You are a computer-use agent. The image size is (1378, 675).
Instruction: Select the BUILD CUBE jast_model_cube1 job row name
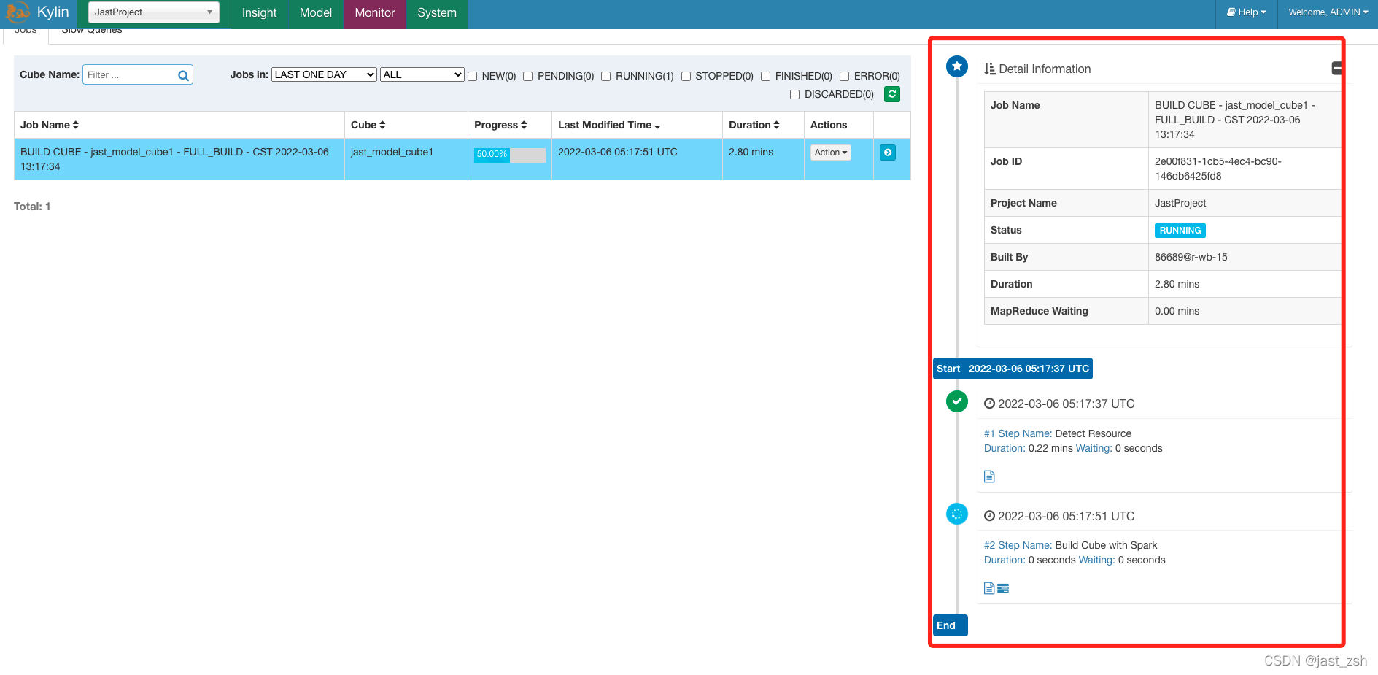(174, 159)
